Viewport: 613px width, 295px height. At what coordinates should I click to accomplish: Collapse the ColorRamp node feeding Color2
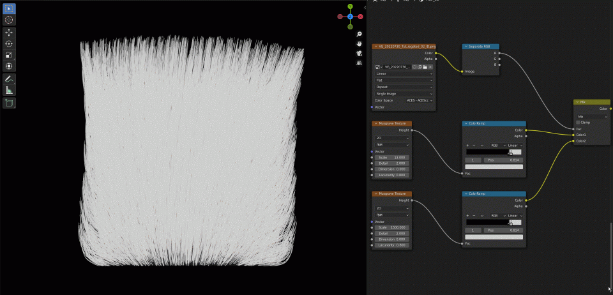[x=466, y=194]
